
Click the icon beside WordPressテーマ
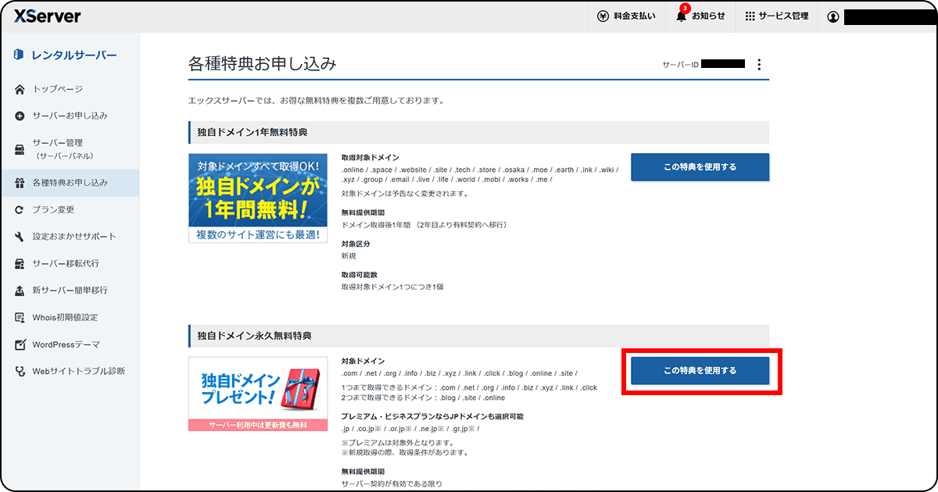(20, 344)
